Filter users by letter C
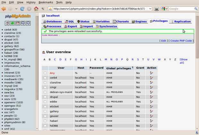 [55, 59]
